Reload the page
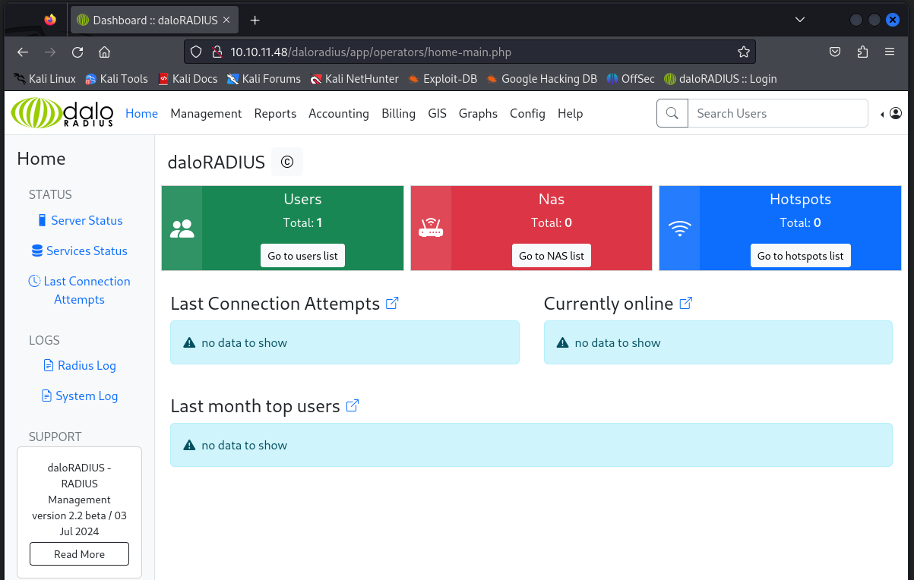914x580 pixels. [77, 52]
